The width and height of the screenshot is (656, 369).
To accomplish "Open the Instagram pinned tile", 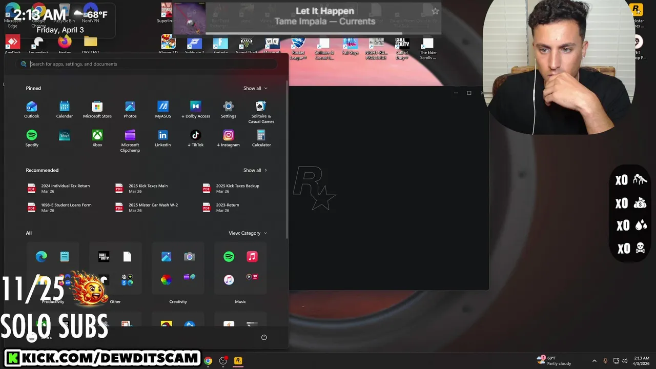I will pyautogui.click(x=228, y=138).
